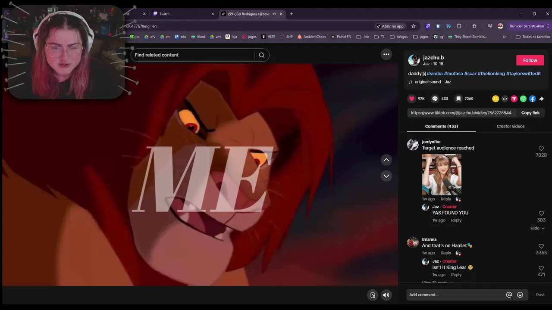Open the #taylorswiftedit hashtag
The width and height of the screenshot is (552, 310).
(524, 74)
